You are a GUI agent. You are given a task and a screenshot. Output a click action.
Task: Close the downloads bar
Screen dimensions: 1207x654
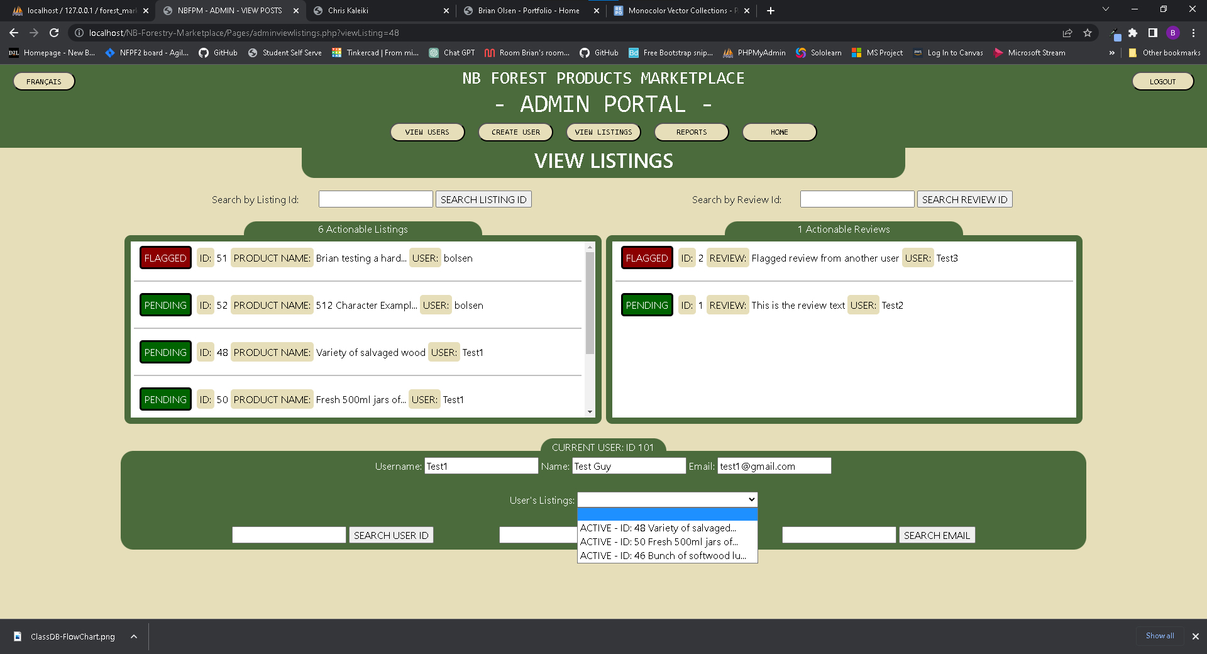[x=1196, y=636]
